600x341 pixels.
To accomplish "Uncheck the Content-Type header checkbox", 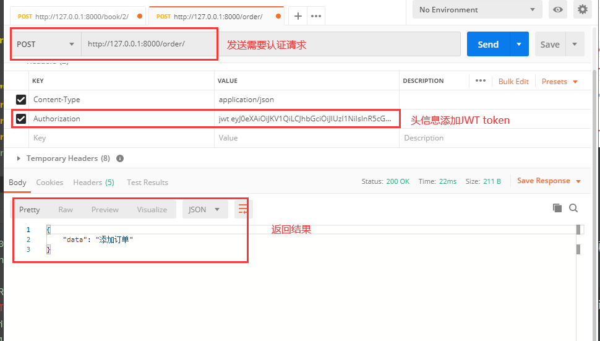I will pyautogui.click(x=21, y=100).
